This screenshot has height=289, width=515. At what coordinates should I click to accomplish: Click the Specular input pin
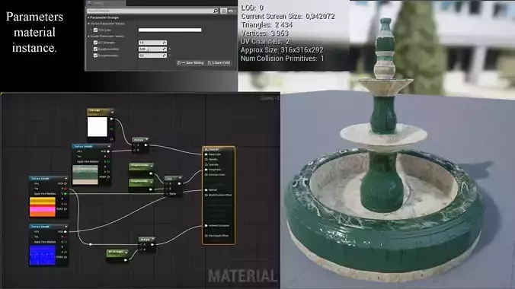point(206,164)
